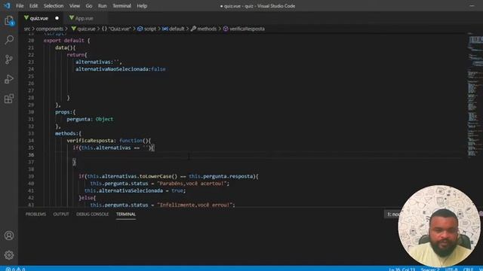Click the script breadcrumb segment
The image size is (483, 271).
click(147, 29)
